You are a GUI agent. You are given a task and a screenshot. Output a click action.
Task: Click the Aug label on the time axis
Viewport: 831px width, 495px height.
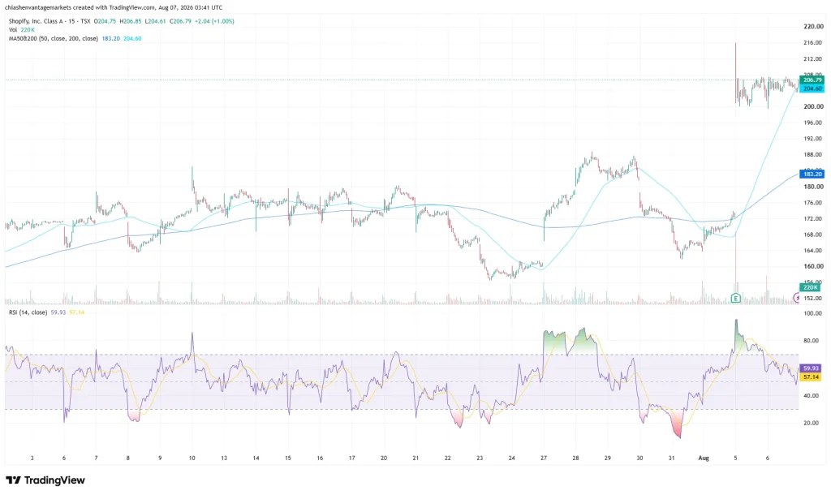tap(704, 458)
